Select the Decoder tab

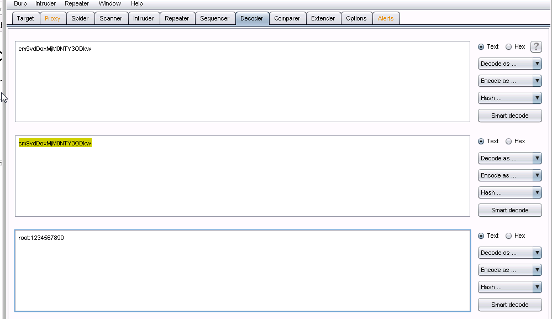[252, 18]
